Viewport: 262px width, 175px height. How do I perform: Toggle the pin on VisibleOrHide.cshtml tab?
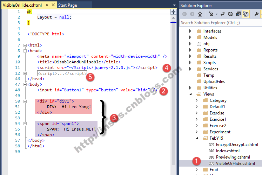point(47,5)
